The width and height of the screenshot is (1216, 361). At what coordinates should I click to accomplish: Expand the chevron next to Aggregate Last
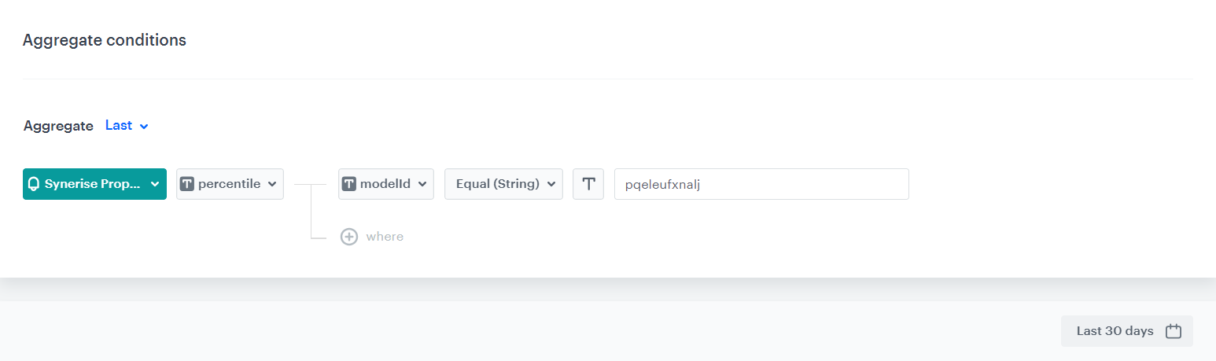144,126
